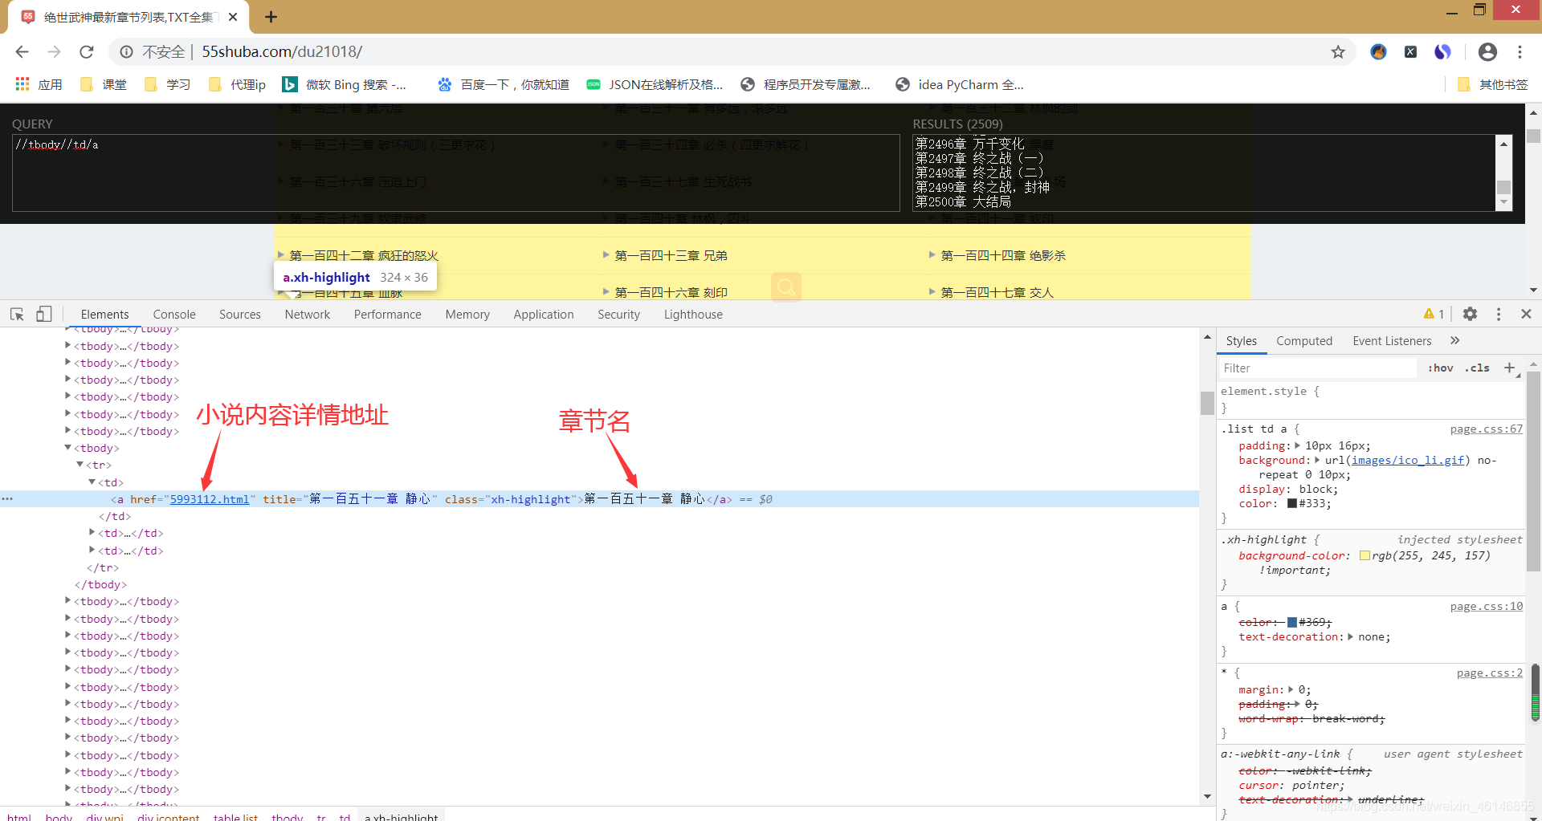Open the Computed styles tab
This screenshot has height=821, width=1542.
pos(1304,341)
